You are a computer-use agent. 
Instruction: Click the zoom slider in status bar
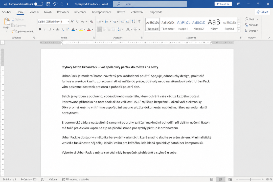click(x=250, y=179)
